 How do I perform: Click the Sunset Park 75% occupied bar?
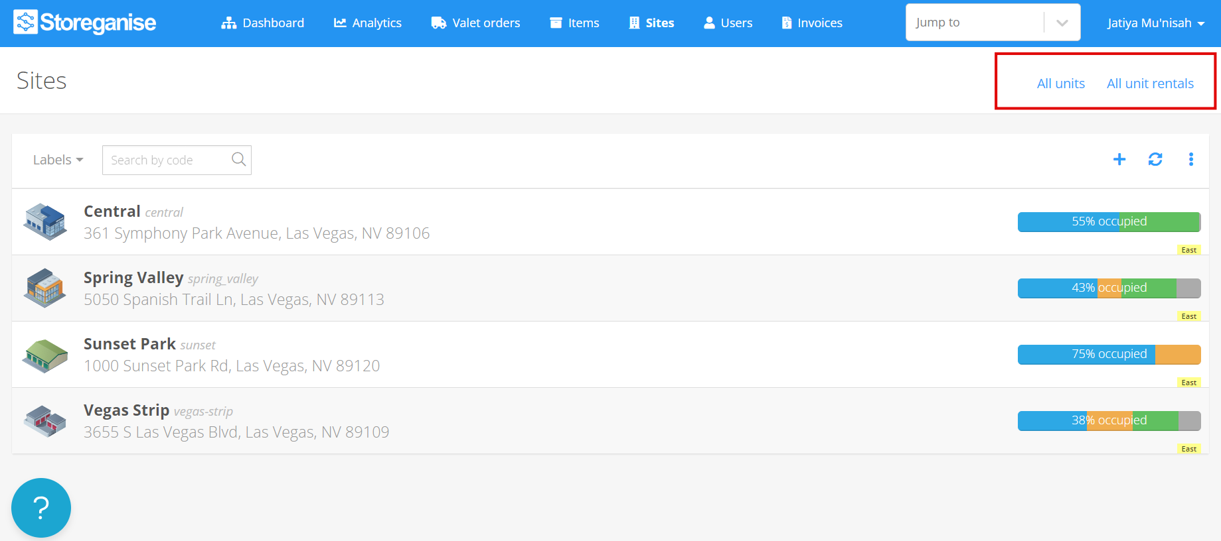(1109, 354)
